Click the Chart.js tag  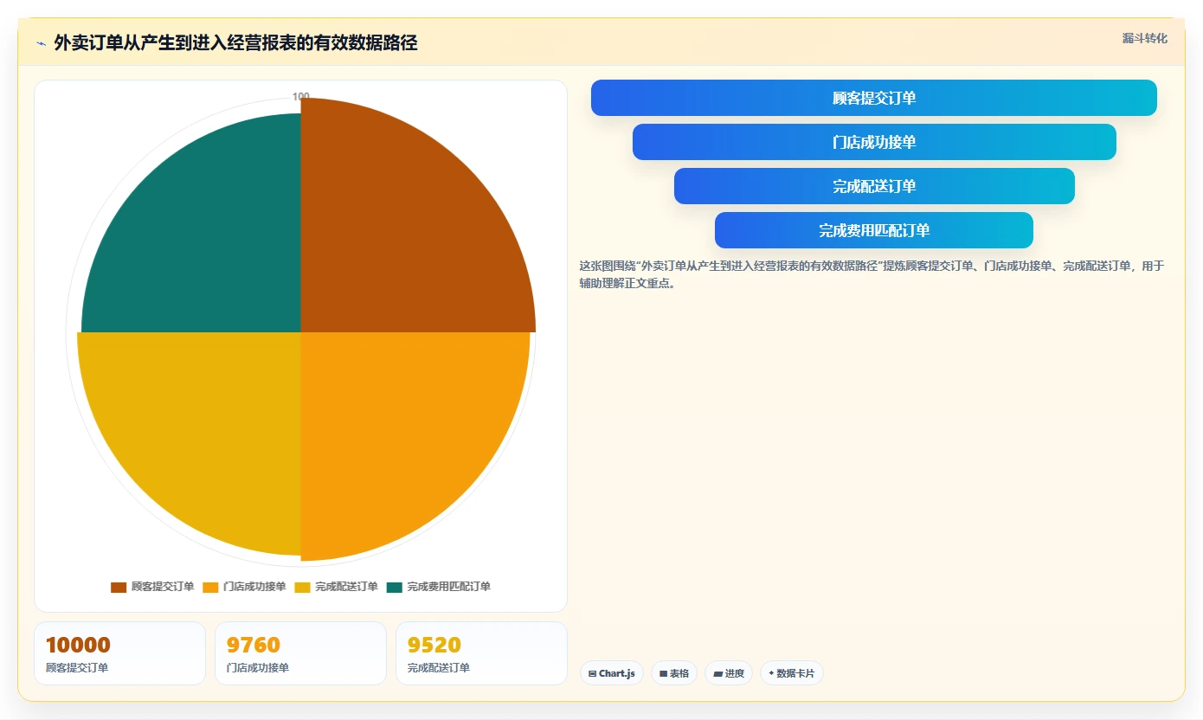click(x=612, y=673)
